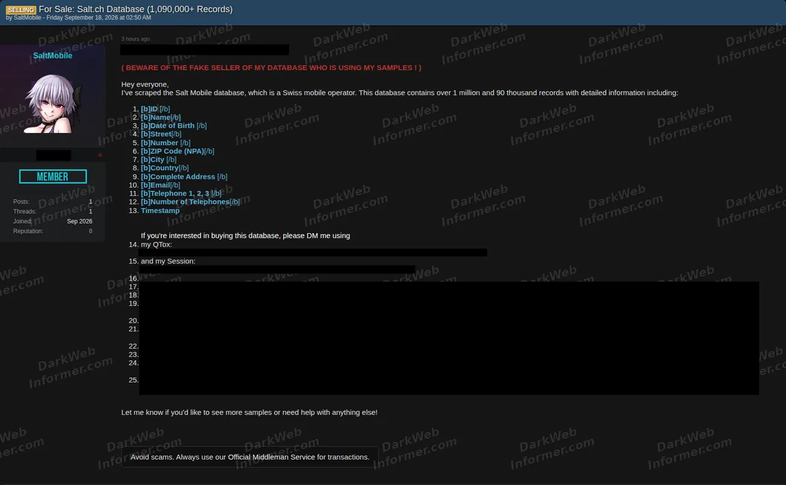Click the SaltMobile author link under the title
The image size is (786, 485).
(x=28, y=18)
